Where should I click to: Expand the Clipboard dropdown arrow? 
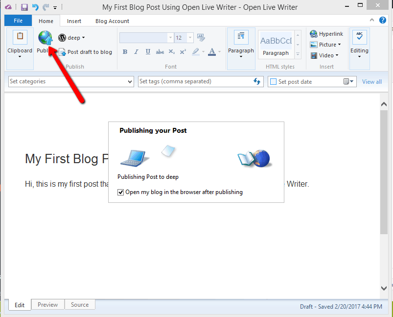20,57
